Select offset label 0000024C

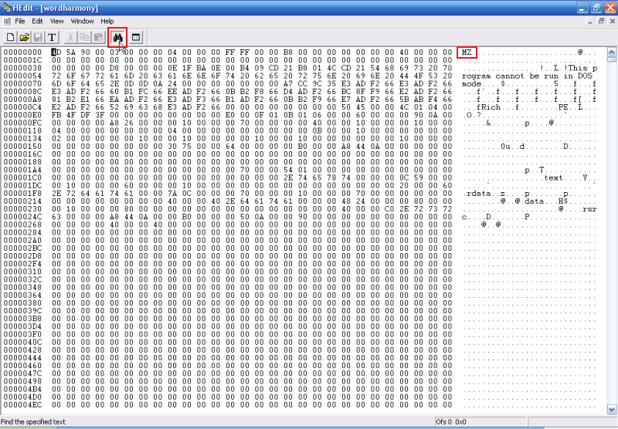(22, 217)
